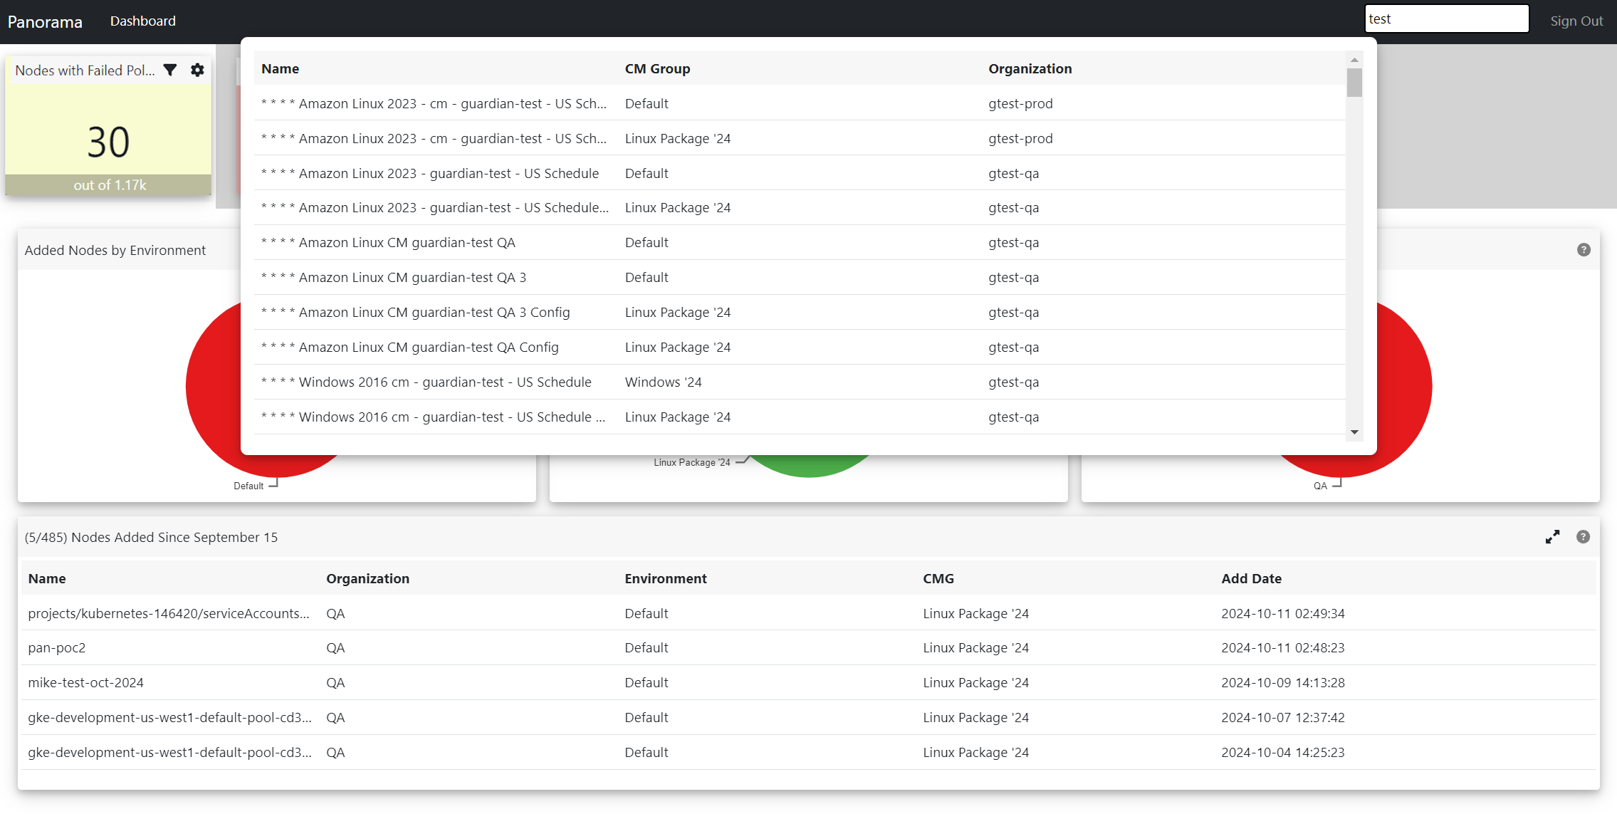Sort the Nodes Added table by Name
Image resolution: width=1617 pixels, height=814 pixels.
tap(47, 579)
